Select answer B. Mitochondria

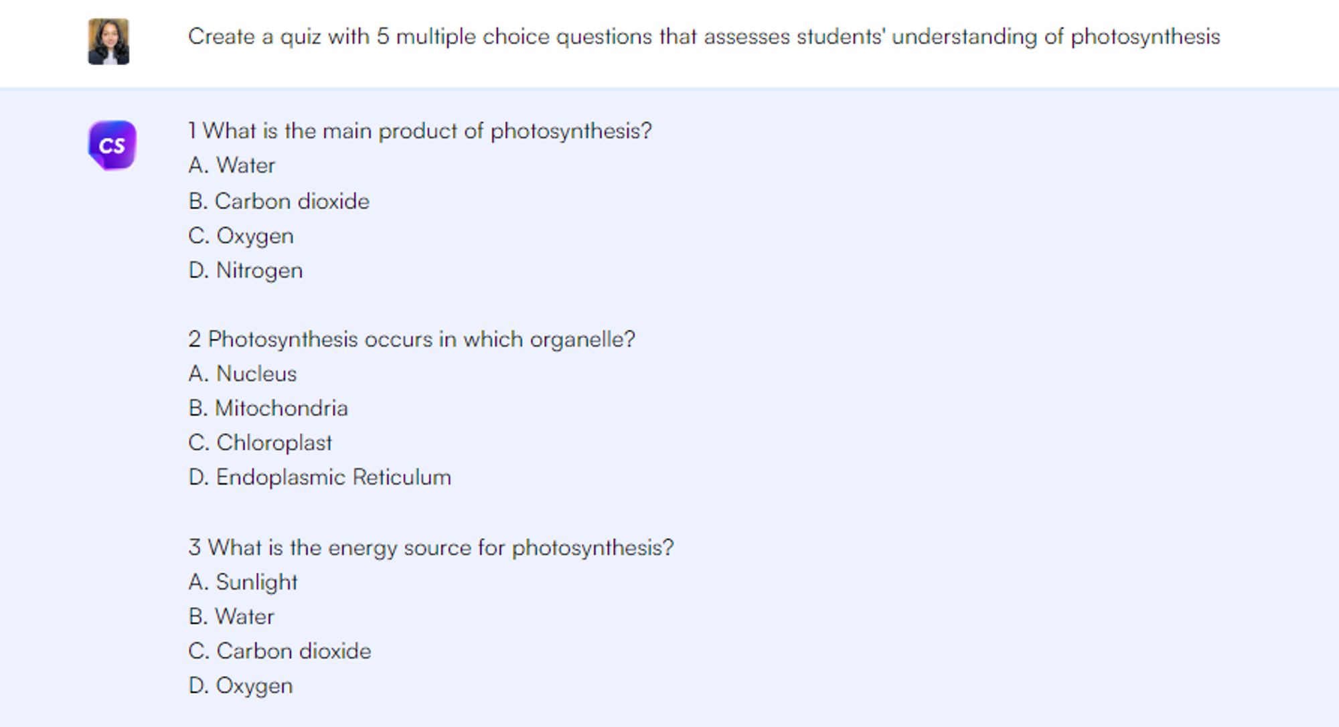268,408
